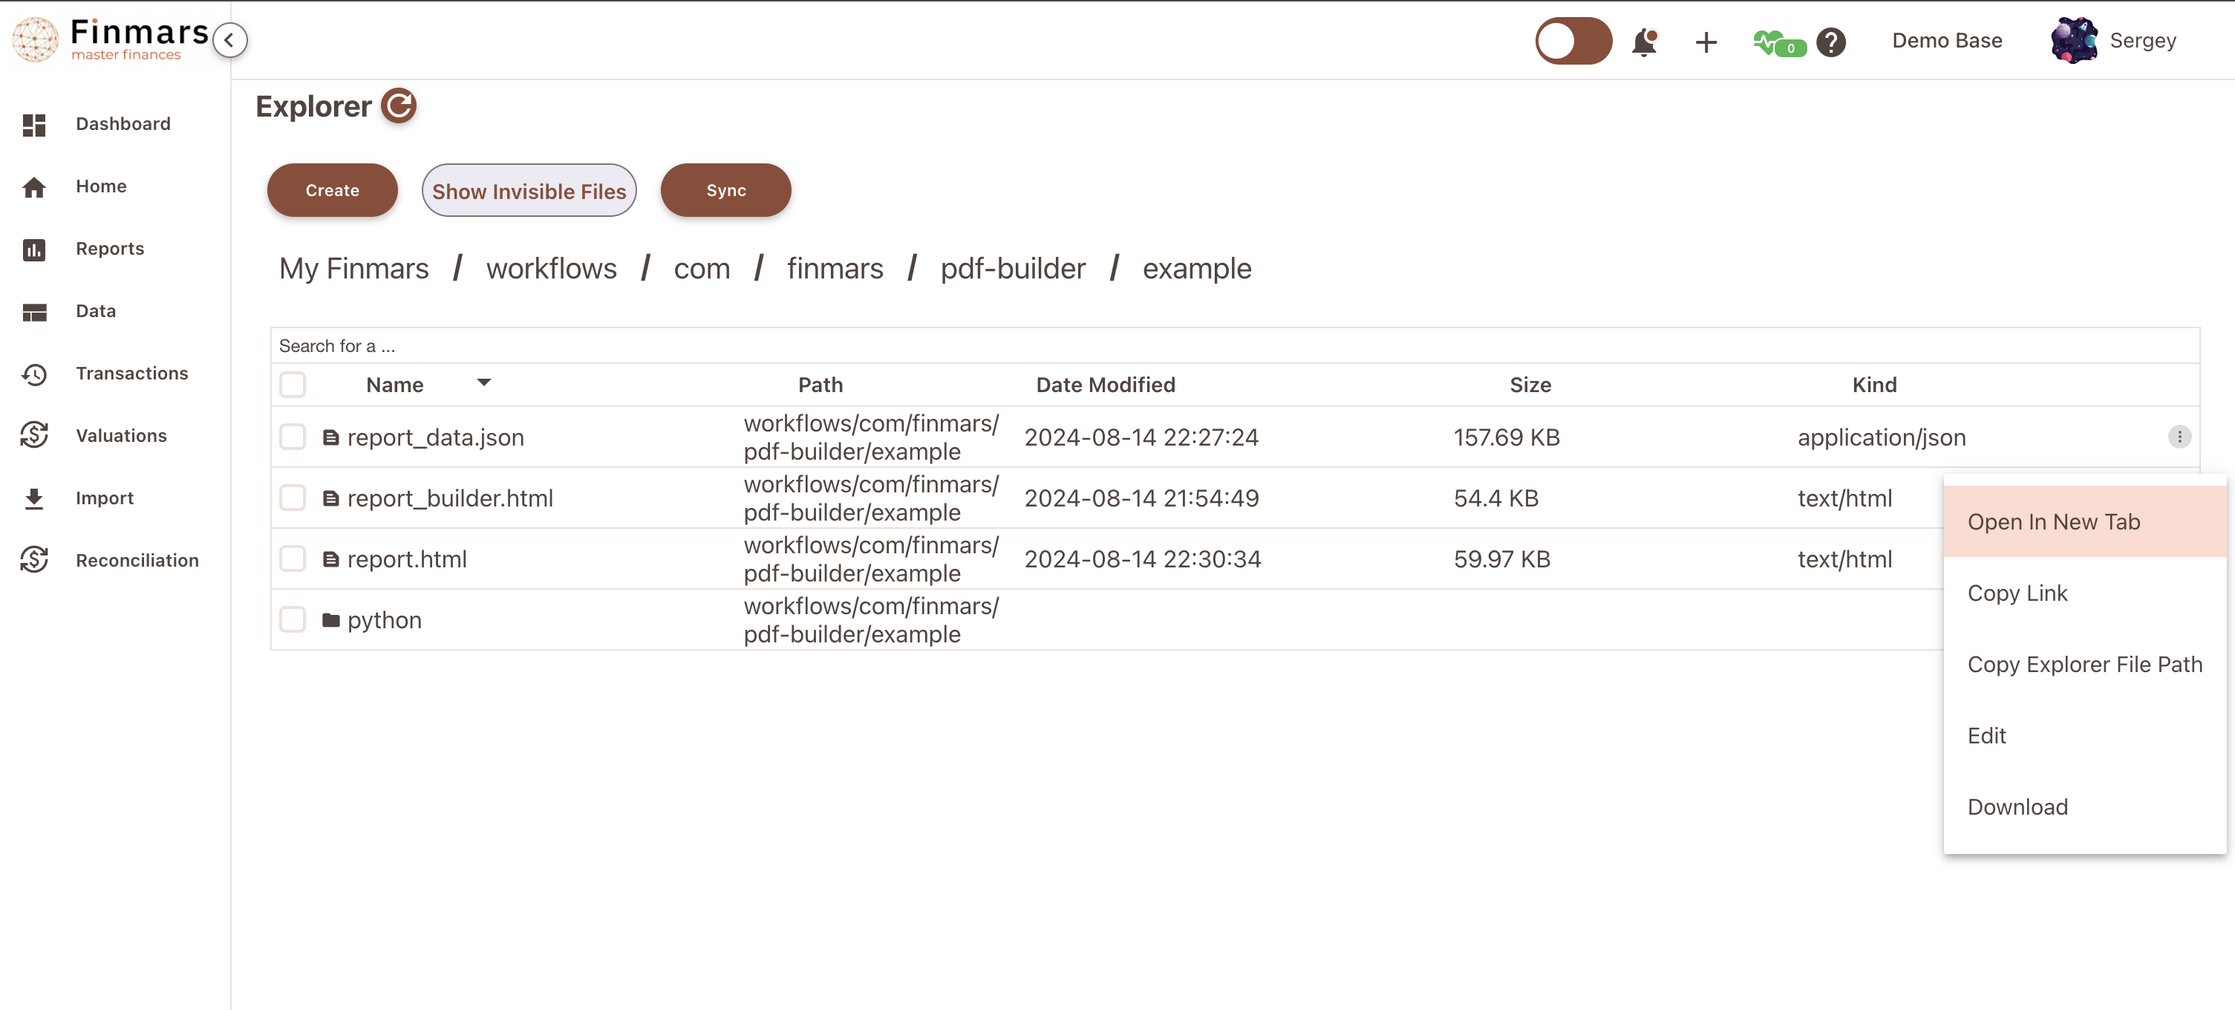Click the plus add icon
Image resolution: width=2235 pixels, height=1010 pixels.
click(1706, 42)
